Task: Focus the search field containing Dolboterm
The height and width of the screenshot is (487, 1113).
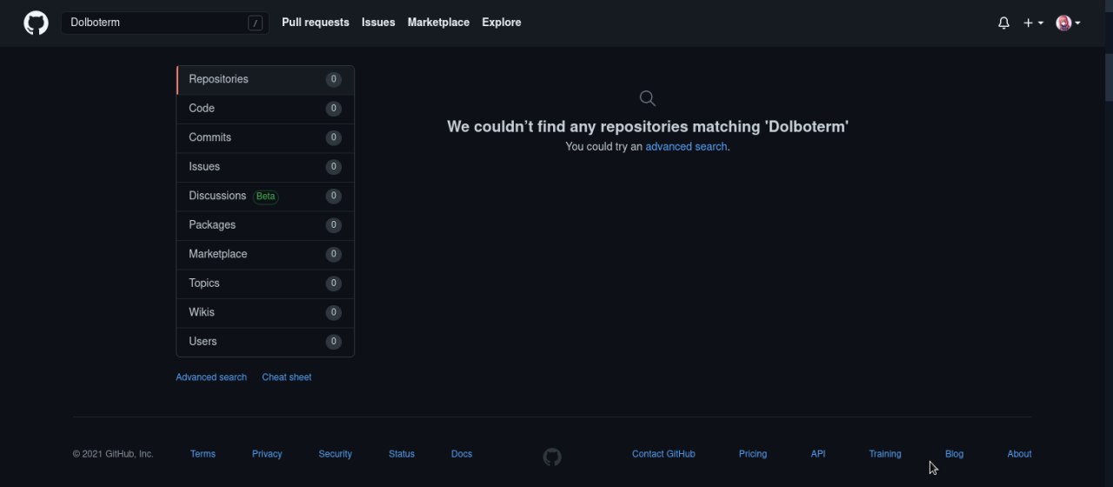Action: pos(165,23)
